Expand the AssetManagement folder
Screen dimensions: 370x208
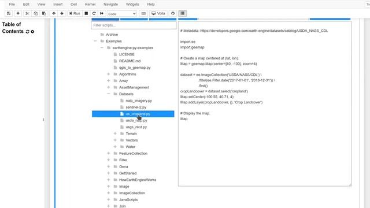[x=109, y=87]
